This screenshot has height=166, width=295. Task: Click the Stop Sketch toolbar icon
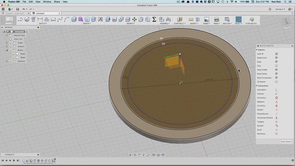252,19
